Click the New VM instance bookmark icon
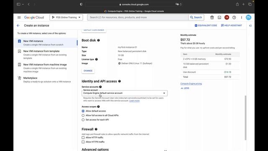 [x=20, y=41]
